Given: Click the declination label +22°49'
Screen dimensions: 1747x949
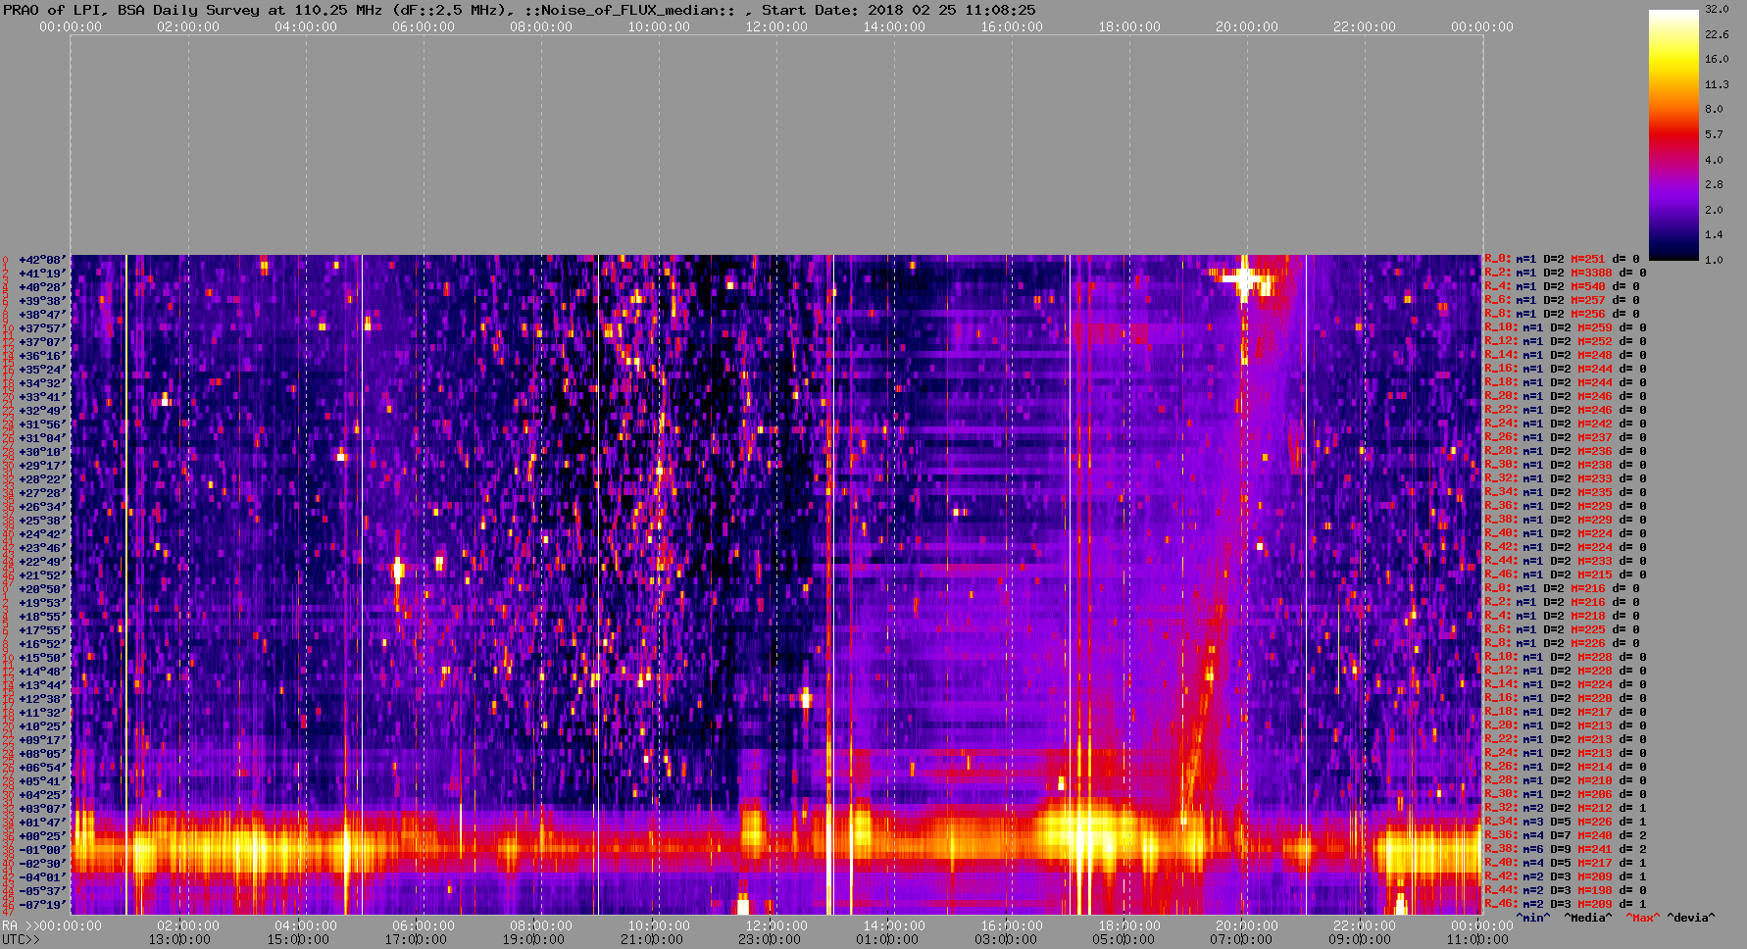Looking at the screenshot, I should click(x=42, y=562).
